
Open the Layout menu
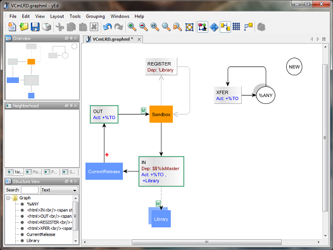[x=57, y=16]
